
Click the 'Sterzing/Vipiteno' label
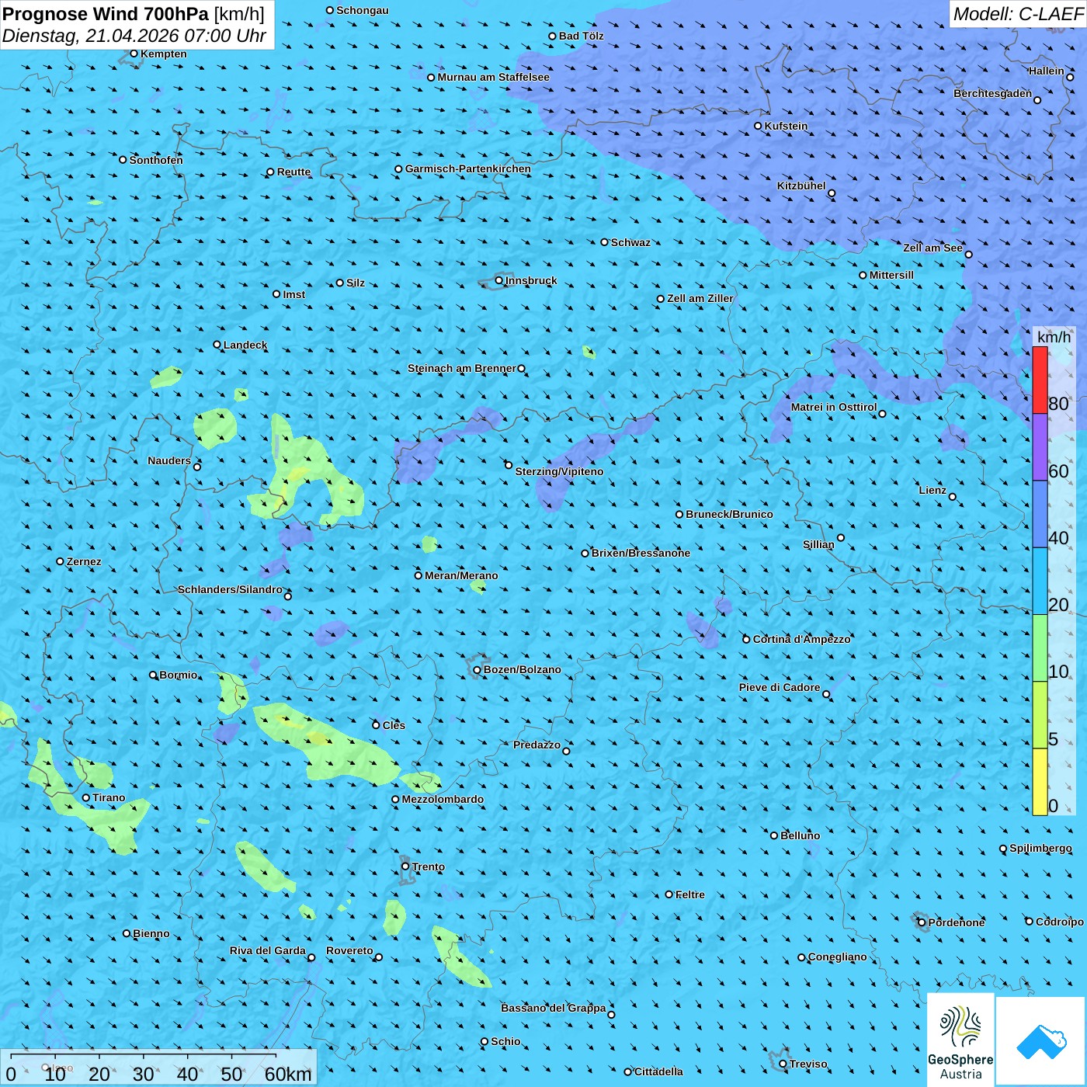(x=559, y=471)
